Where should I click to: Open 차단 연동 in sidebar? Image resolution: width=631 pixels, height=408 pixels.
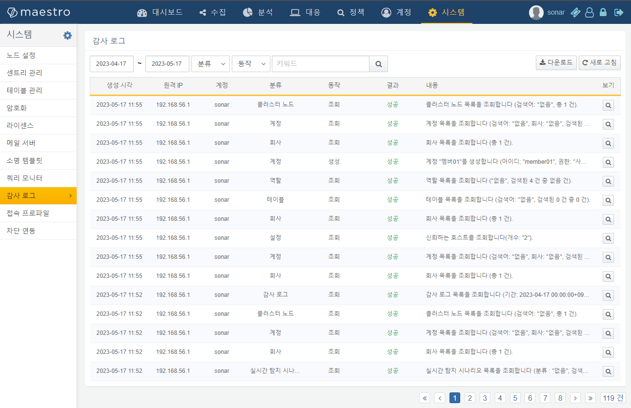click(38, 231)
